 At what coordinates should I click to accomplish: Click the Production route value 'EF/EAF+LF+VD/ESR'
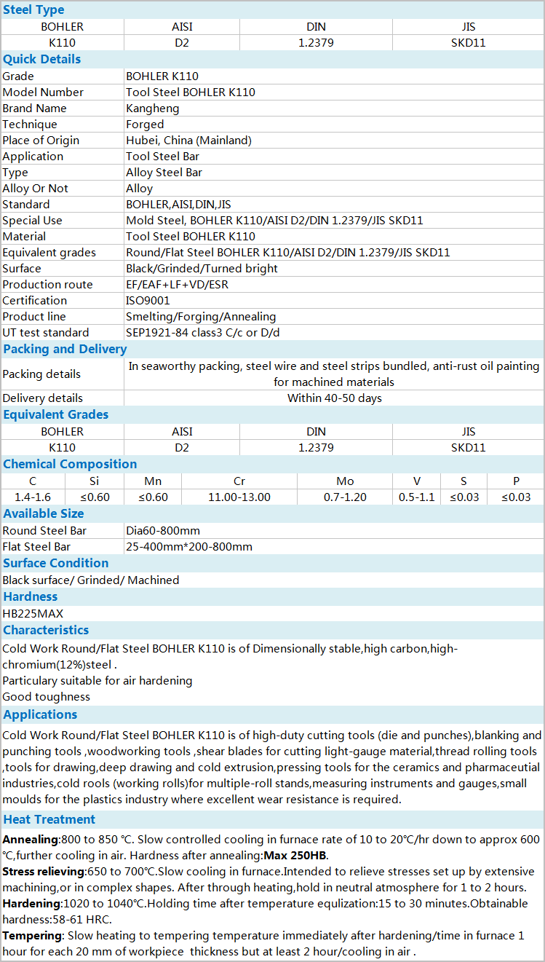pos(178,284)
